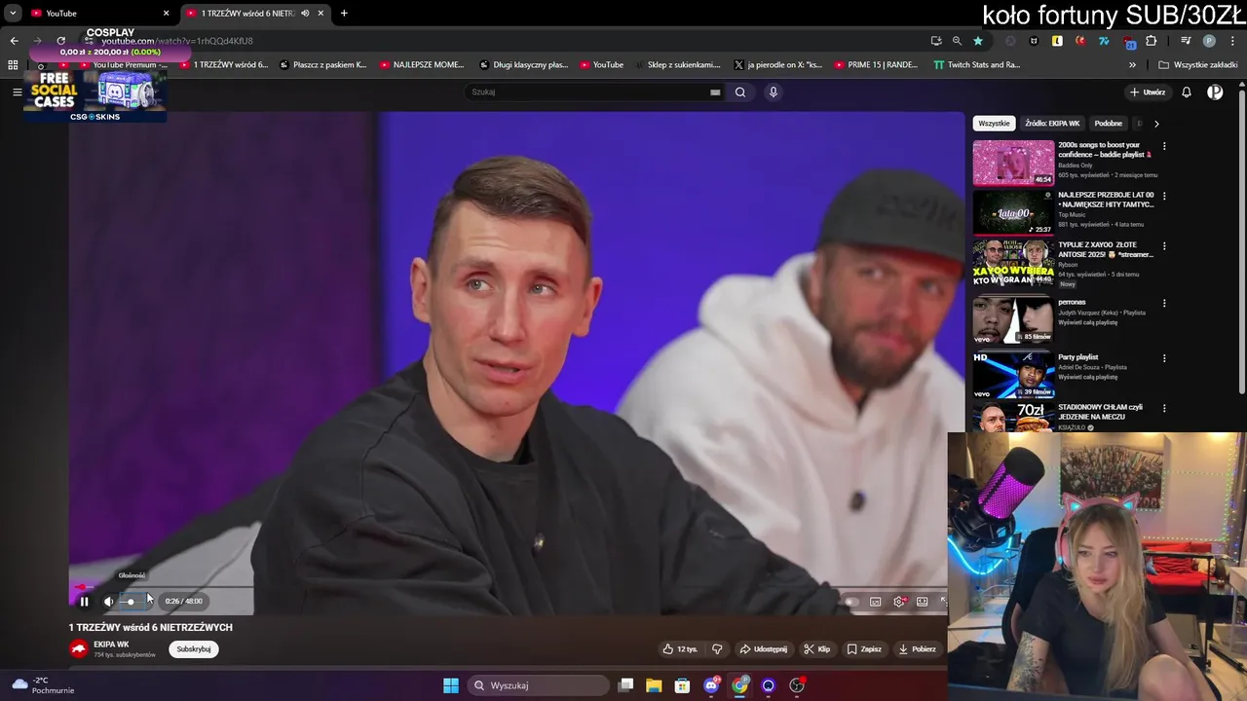Mute the video via the speaker icon

[109, 602]
